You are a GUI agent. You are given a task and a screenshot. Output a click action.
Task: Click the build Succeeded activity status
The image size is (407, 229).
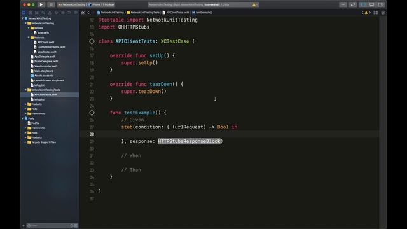pos(211,4)
